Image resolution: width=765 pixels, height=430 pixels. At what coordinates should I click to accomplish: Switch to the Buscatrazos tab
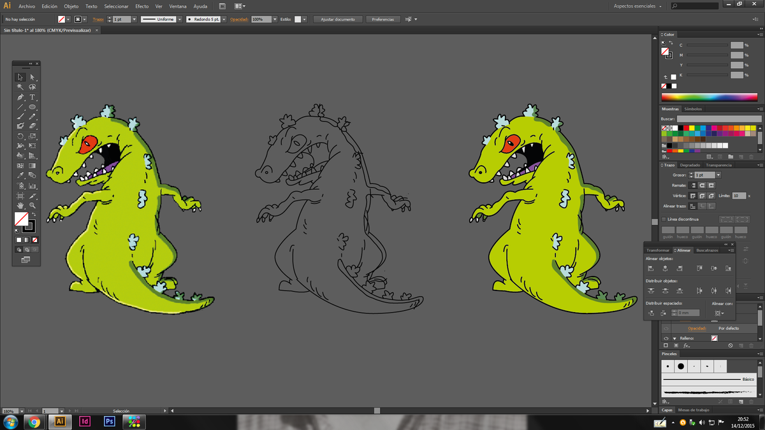[x=707, y=250]
